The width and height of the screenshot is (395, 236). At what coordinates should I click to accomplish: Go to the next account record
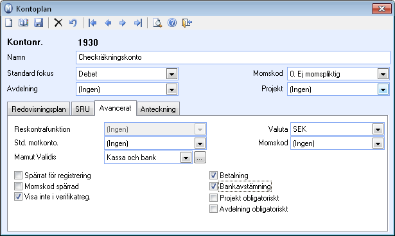[x=123, y=23]
